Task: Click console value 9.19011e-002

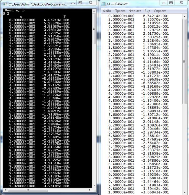Action: [x=57, y=56]
